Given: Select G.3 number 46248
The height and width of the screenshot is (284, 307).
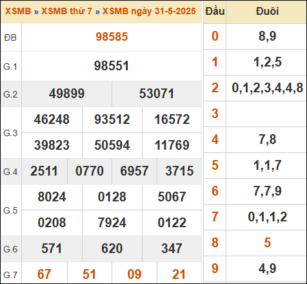Looking at the screenshot, I should point(52,119).
